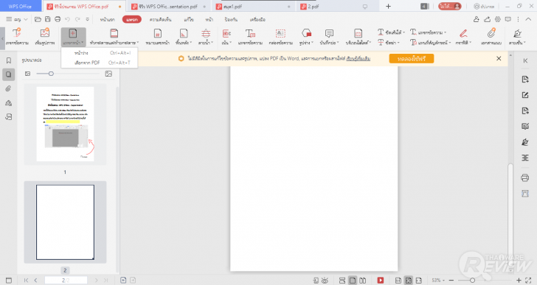This screenshot has width=537, height=285.
Task: Collapse the ribbon with chevron up
Action: point(528,19)
